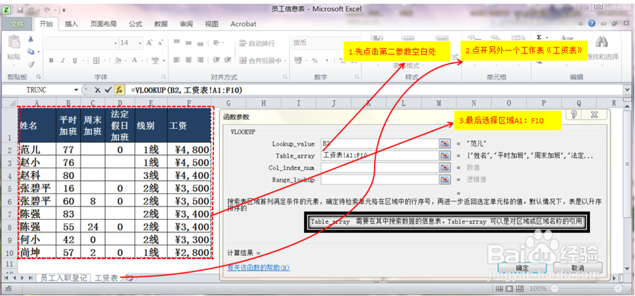This screenshot has height=296, width=635.
Task: Click the Lookup_value input field
Action: coord(380,144)
